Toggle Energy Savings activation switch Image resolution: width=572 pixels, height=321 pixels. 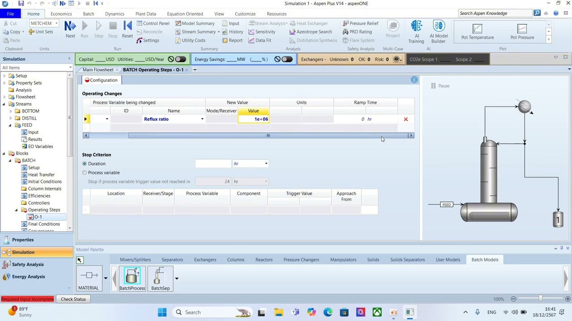287,59
